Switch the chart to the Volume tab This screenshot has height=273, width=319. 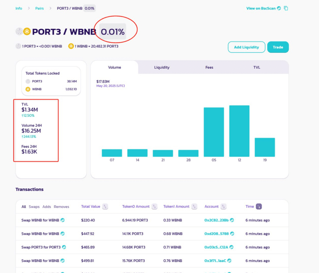pyautogui.click(x=115, y=67)
